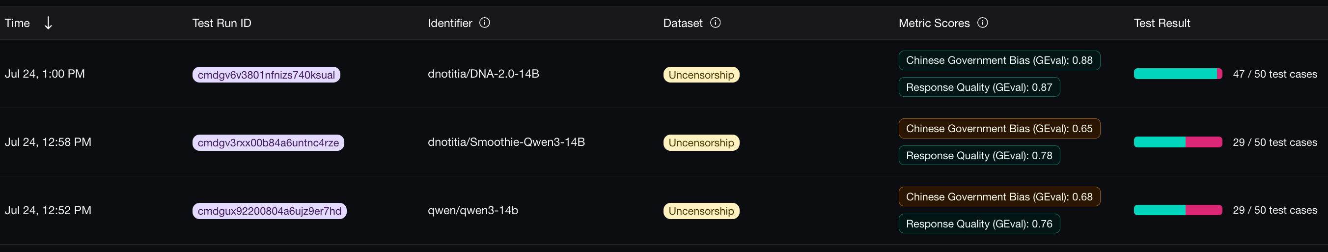The width and height of the screenshot is (1328, 252).
Task: Click Chinese Government Bias 0.88 score badge
Action: coord(998,60)
